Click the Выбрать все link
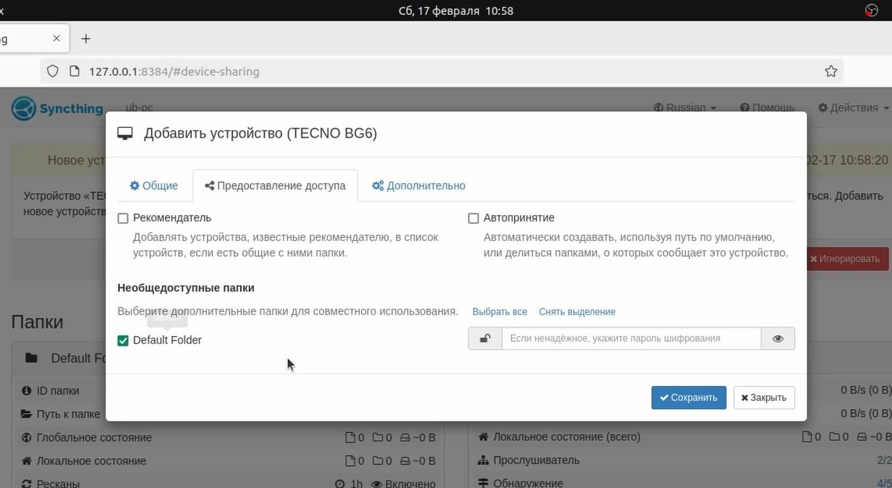This screenshot has height=488, width=892. (500, 312)
